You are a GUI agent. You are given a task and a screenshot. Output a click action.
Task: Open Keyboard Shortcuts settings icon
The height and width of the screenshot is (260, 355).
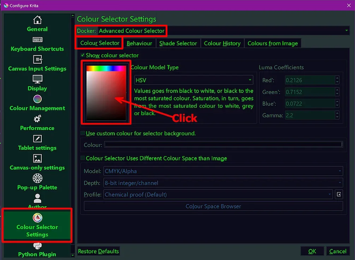tap(37, 40)
